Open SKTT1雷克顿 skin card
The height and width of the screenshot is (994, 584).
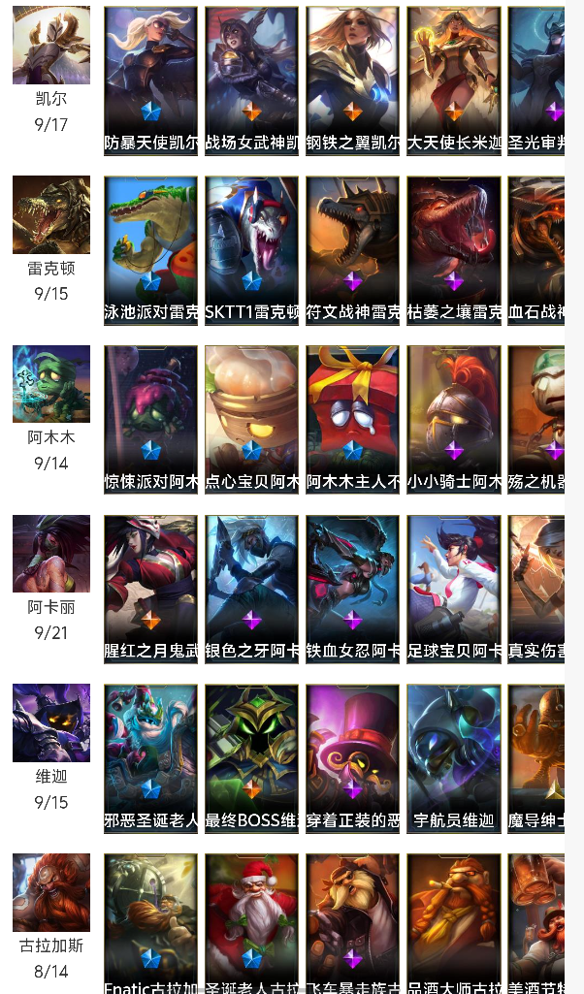tap(251, 251)
